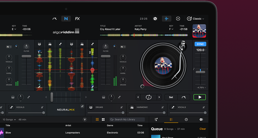The image size is (258, 138).
Task: Click the Automix icon in top bar
Action: tap(155, 19)
